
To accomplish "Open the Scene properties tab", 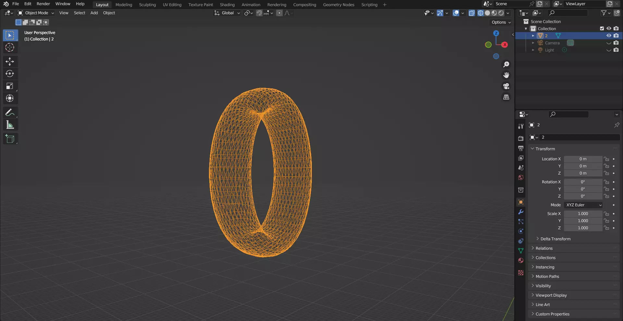I will (x=521, y=168).
